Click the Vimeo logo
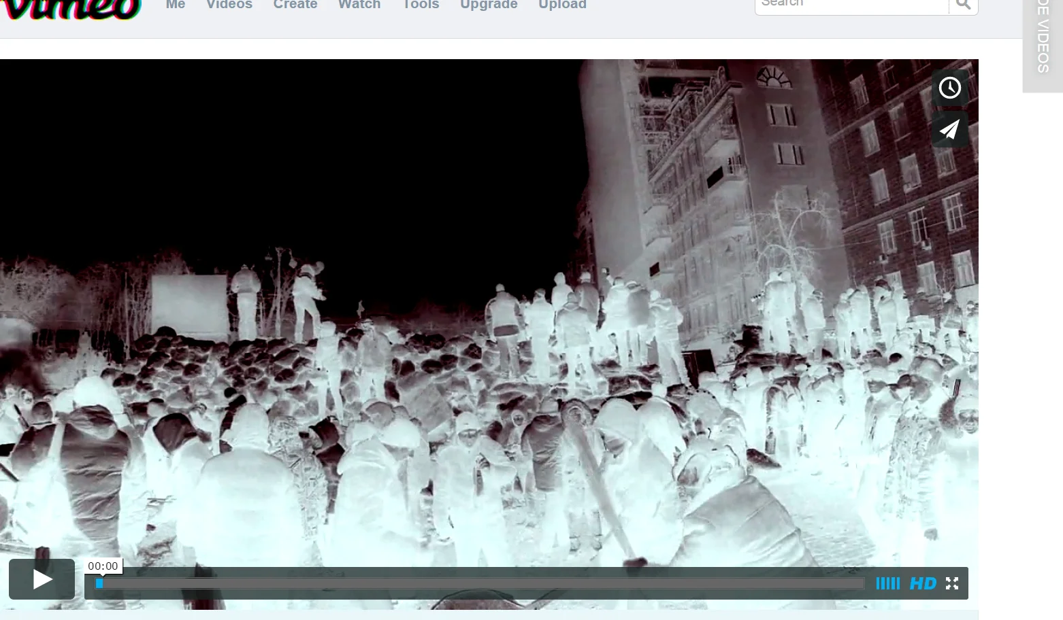This screenshot has height=620, width=1063. point(71,8)
